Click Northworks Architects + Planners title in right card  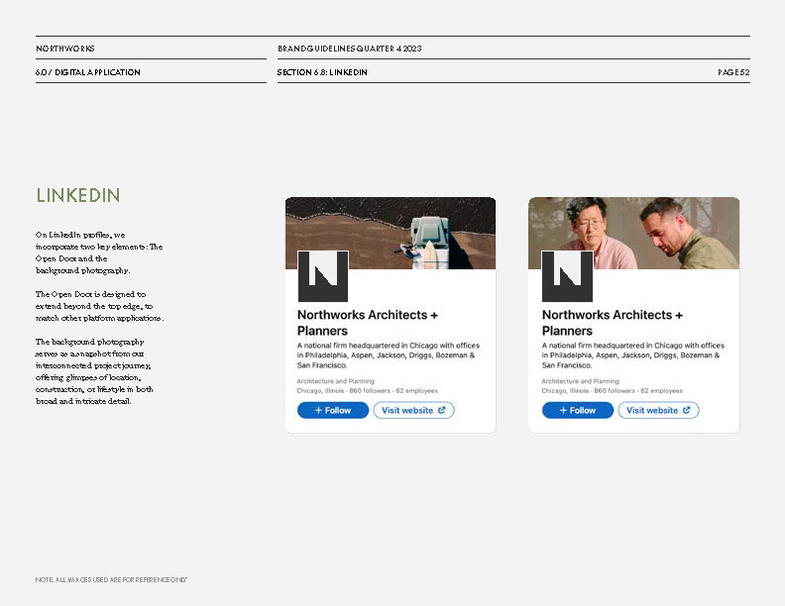point(613,323)
